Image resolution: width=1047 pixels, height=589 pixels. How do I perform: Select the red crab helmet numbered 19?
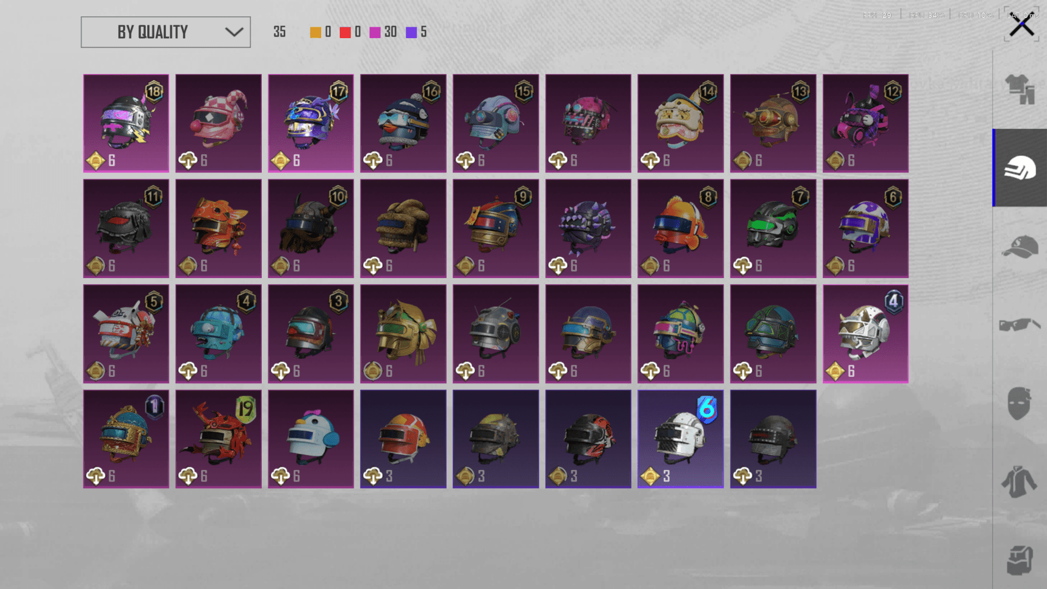tap(219, 439)
